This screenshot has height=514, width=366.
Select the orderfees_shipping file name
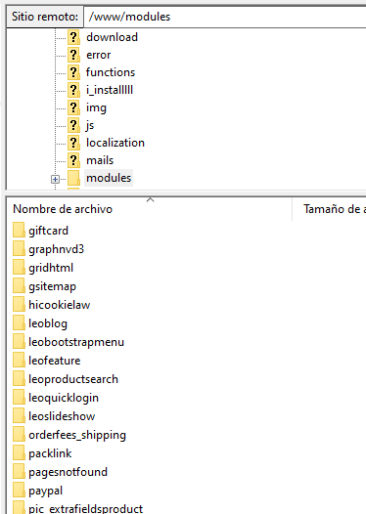(77, 435)
